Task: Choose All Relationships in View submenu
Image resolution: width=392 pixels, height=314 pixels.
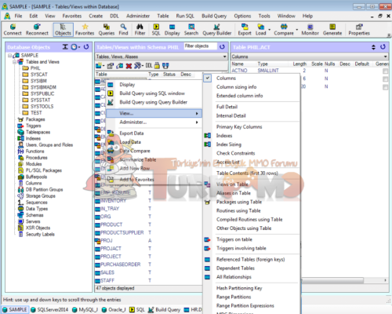Action: click(234, 277)
